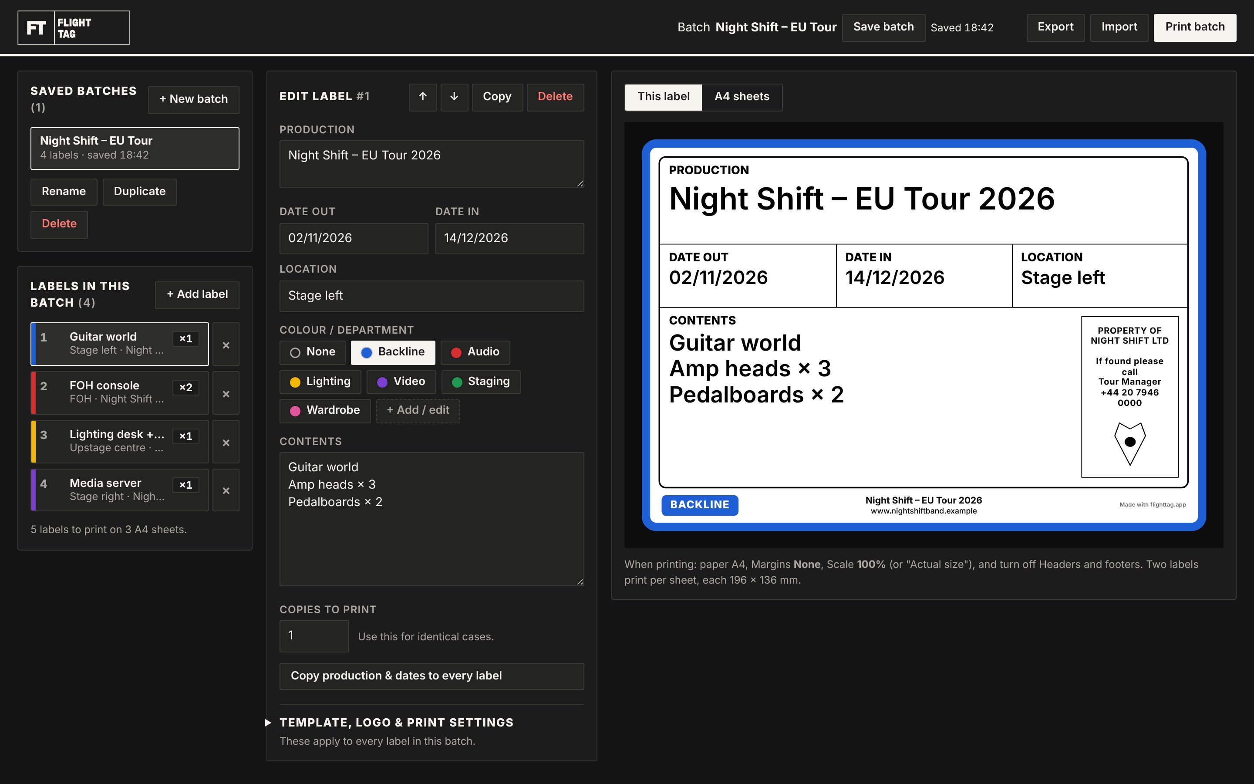The height and width of the screenshot is (784, 1254).
Task: Select the Wardrobe department colour
Action: pos(325,411)
